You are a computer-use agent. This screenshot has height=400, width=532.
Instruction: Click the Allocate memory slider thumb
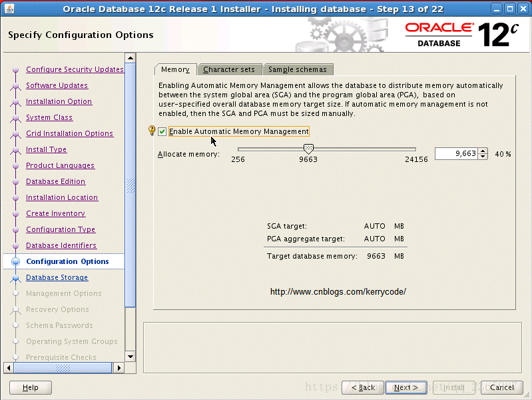tap(308, 149)
